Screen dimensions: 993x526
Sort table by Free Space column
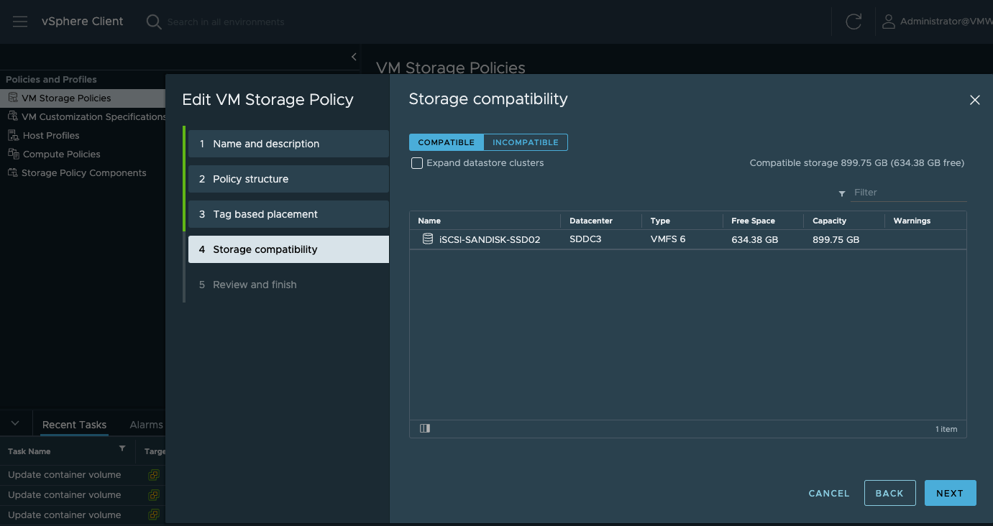[x=753, y=221]
